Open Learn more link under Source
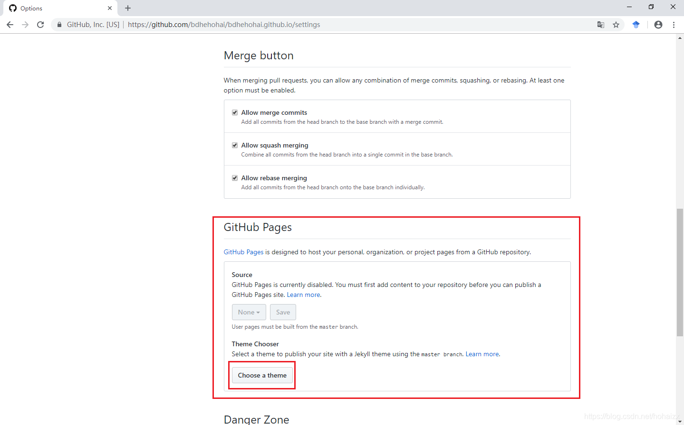 pos(304,295)
